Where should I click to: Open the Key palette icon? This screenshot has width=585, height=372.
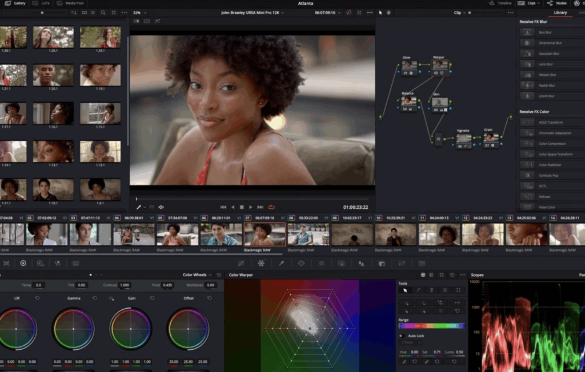382,263
